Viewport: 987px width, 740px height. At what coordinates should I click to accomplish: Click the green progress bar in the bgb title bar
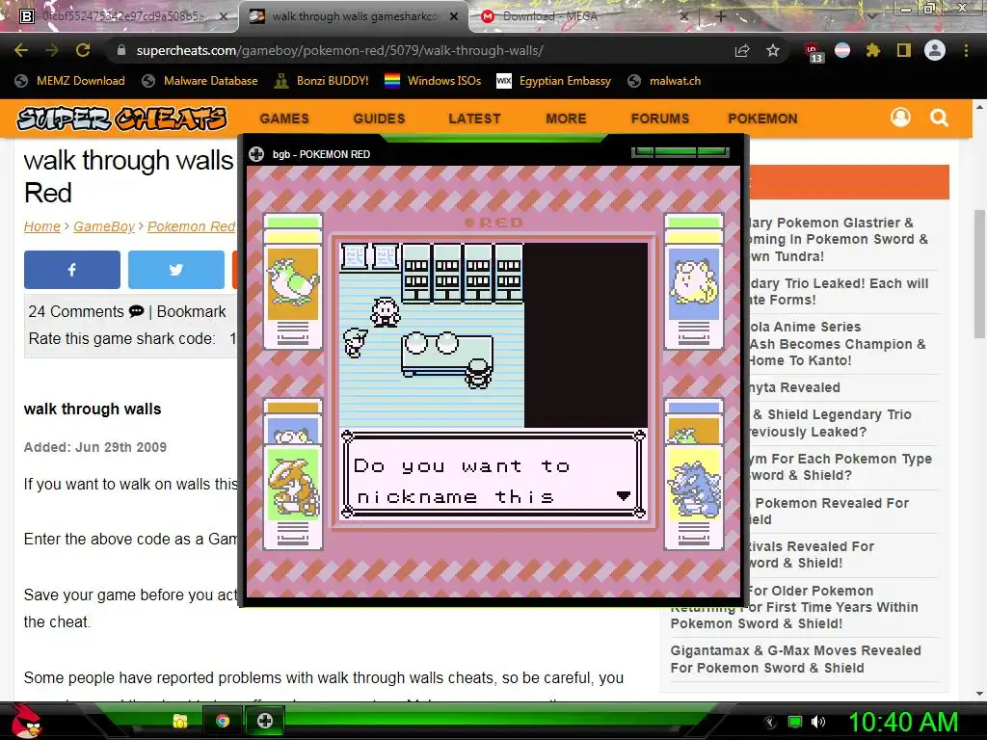coord(680,151)
